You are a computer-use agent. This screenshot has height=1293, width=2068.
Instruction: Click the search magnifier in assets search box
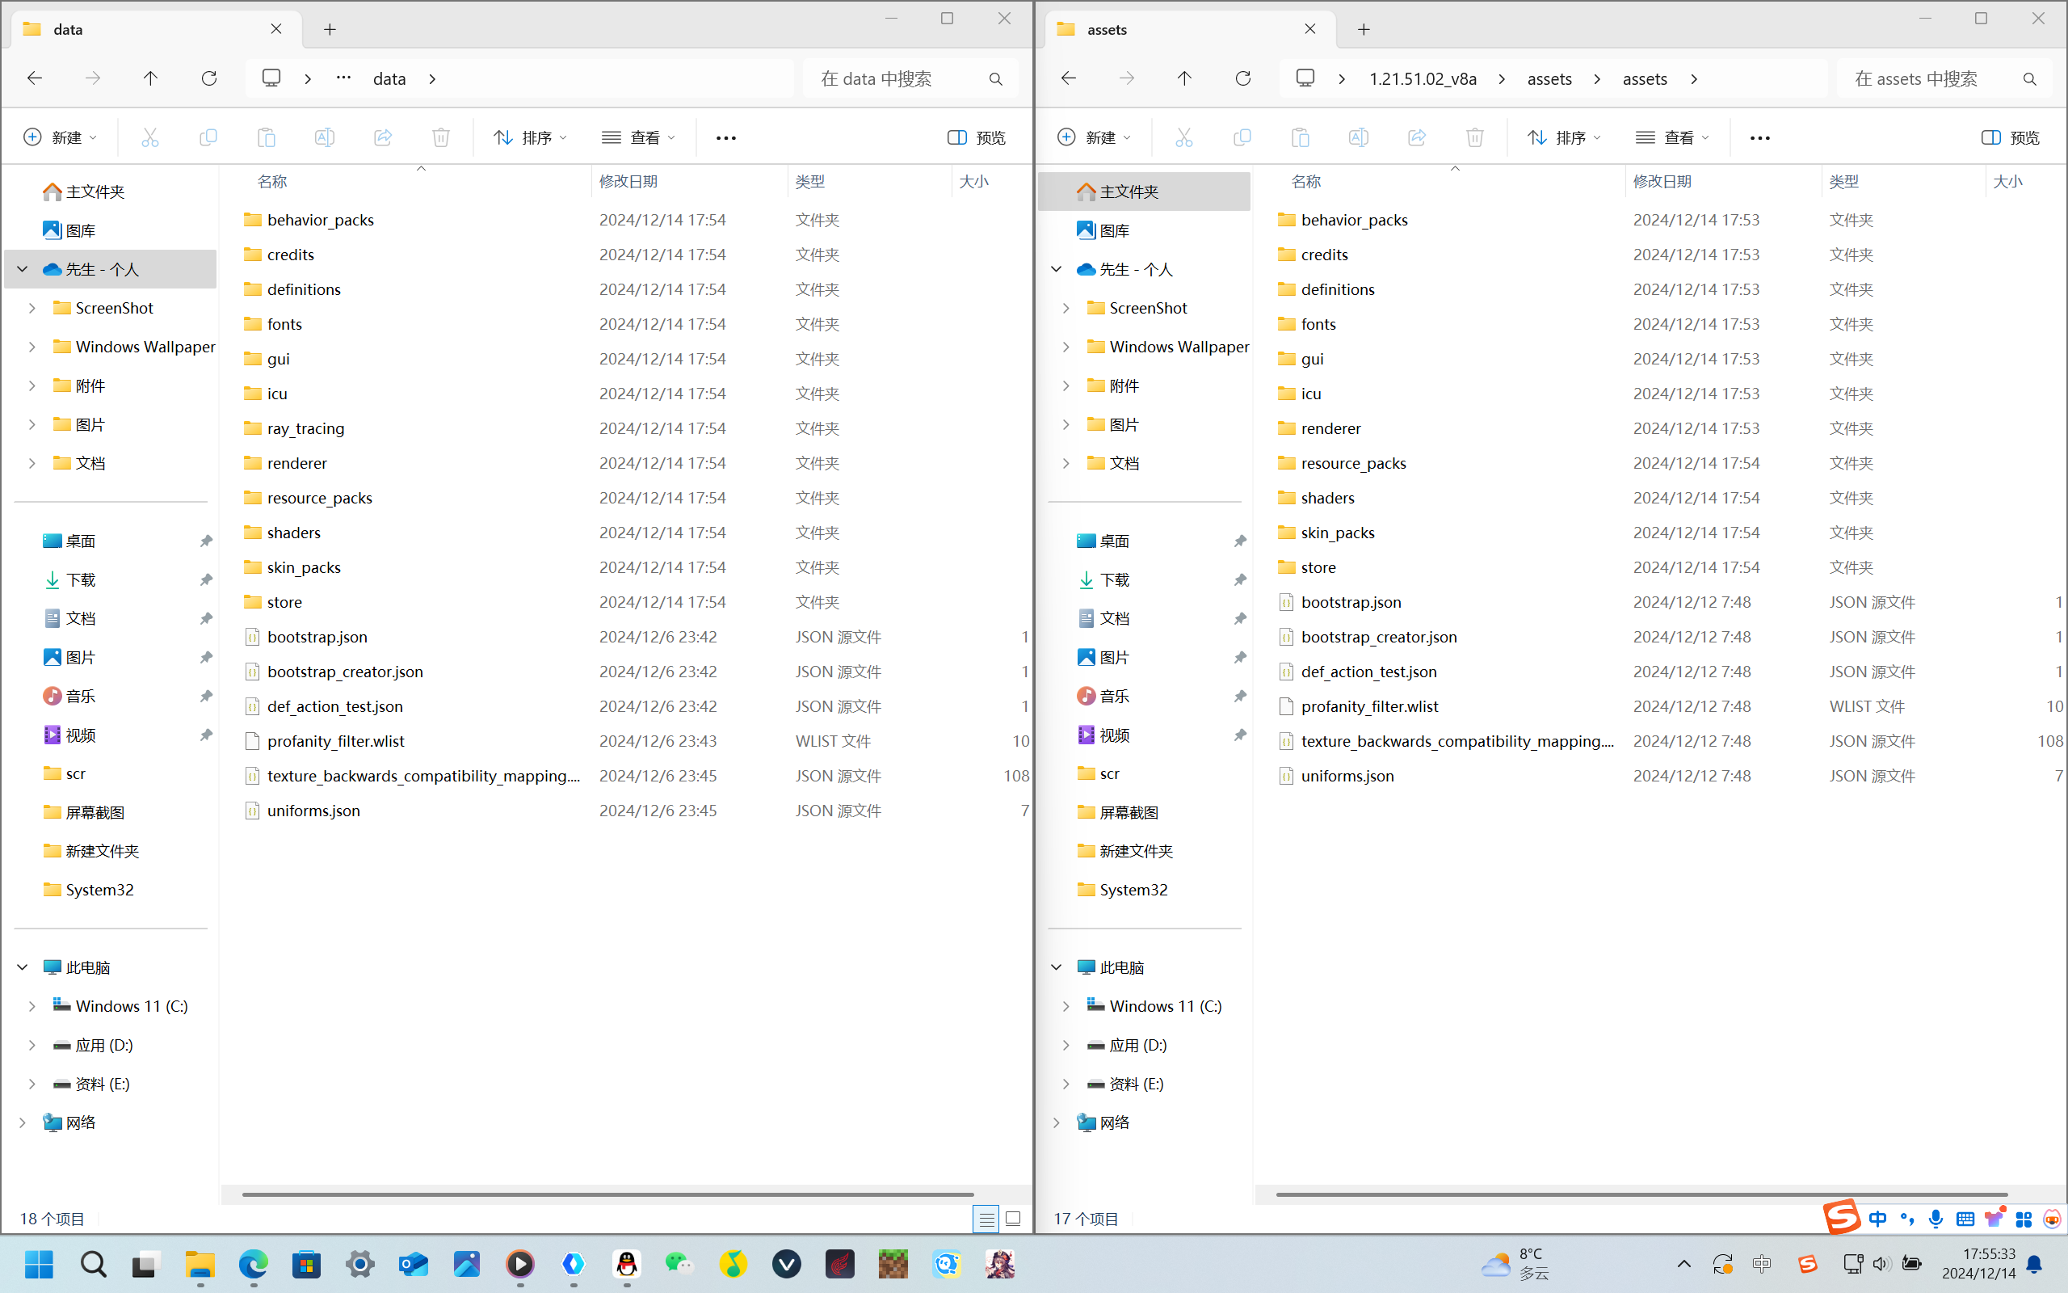coord(2029,78)
